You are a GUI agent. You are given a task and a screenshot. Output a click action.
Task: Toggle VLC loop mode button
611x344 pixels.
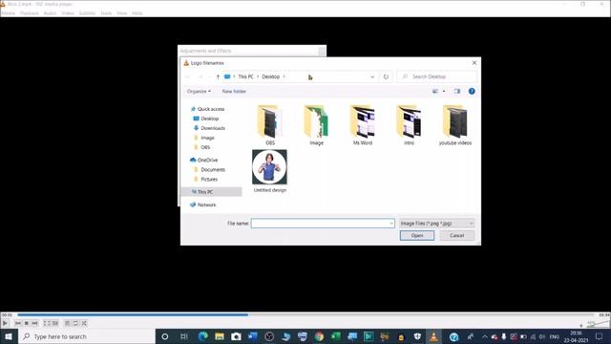coord(75,323)
